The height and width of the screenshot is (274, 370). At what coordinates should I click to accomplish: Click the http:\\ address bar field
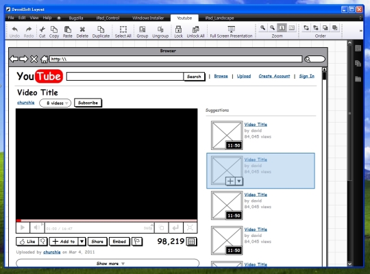pyautogui.click(x=175, y=59)
